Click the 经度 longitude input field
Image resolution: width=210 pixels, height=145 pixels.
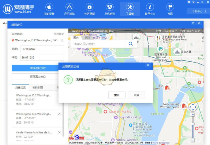[42, 49]
